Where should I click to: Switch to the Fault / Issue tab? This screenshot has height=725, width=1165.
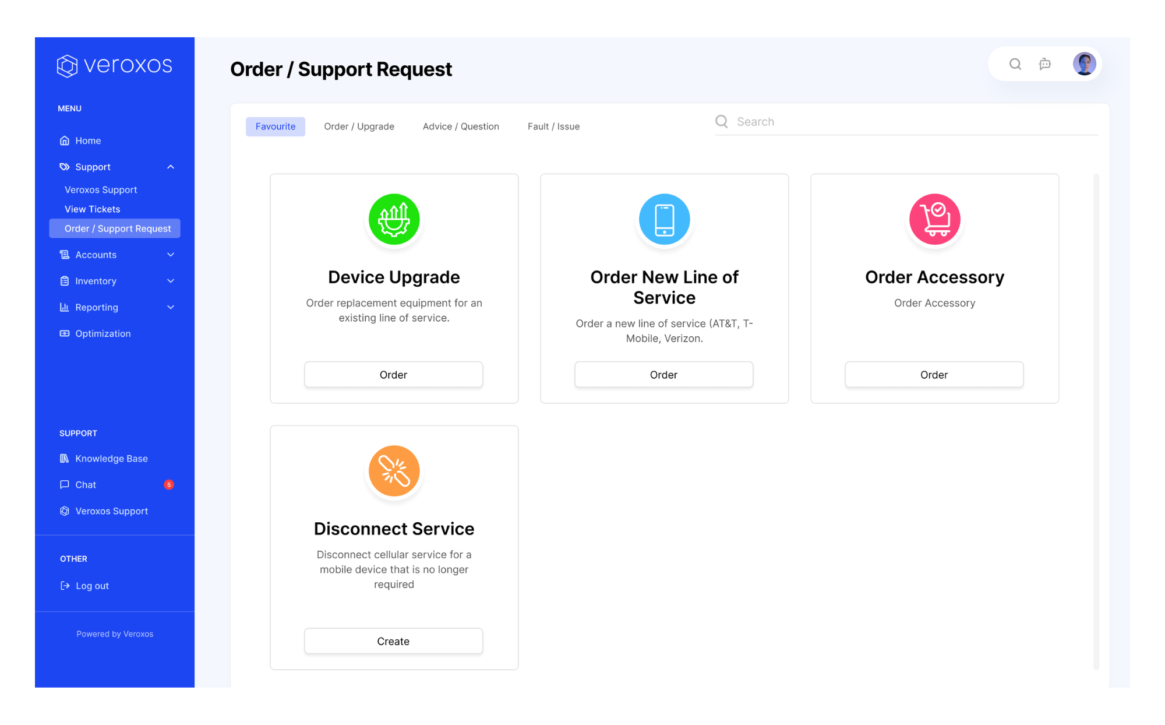click(x=553, y=126)
